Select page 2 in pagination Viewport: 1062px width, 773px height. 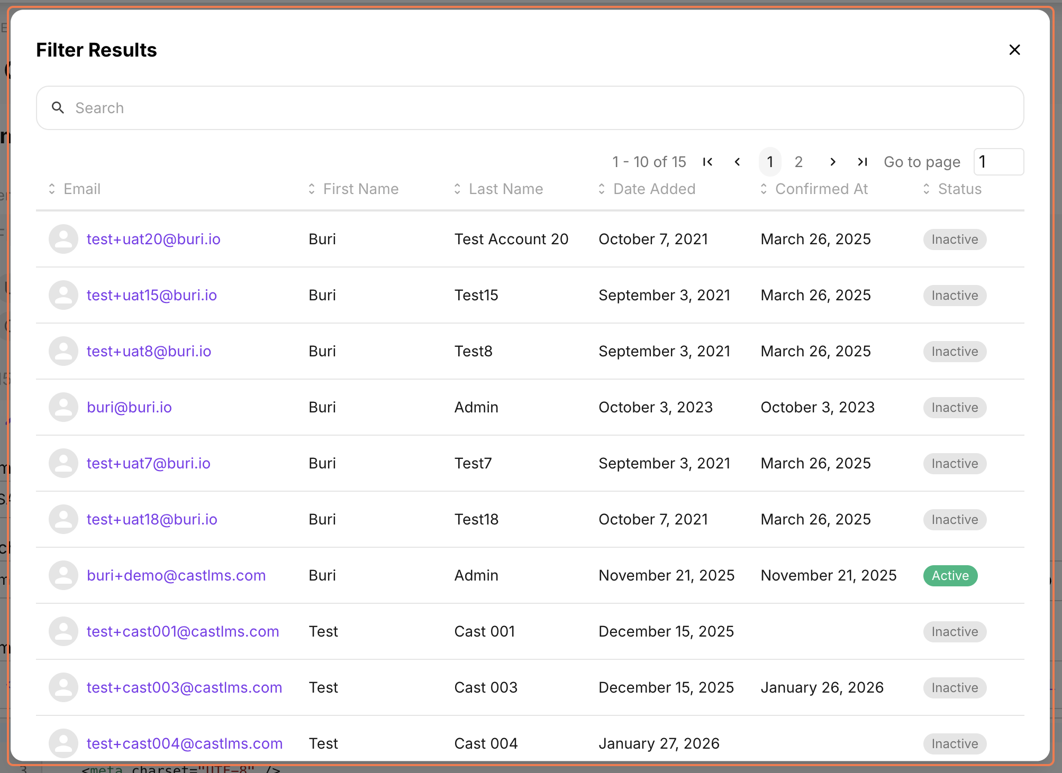(x=798, y=162)
